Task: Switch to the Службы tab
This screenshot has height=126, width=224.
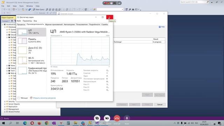Action: click(105, 24)
